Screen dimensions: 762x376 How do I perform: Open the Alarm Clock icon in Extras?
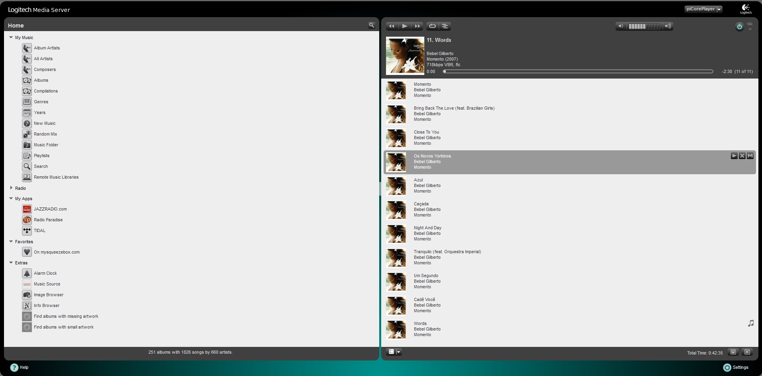click(27, 274)
